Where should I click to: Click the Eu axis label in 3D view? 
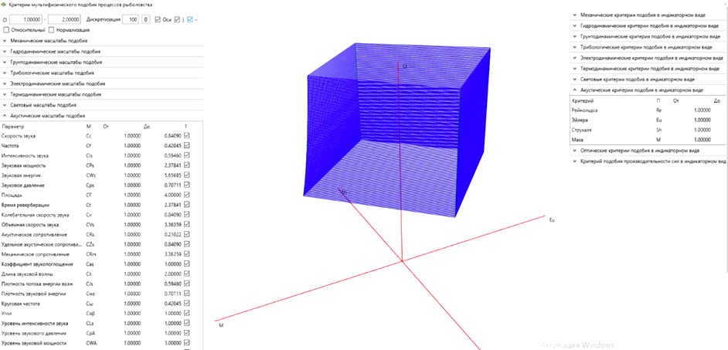[x=552, y=221]
